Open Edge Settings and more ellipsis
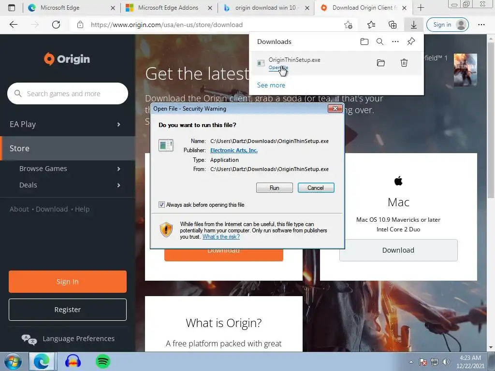This screenshot has height=371, width=495. (481, 25)
